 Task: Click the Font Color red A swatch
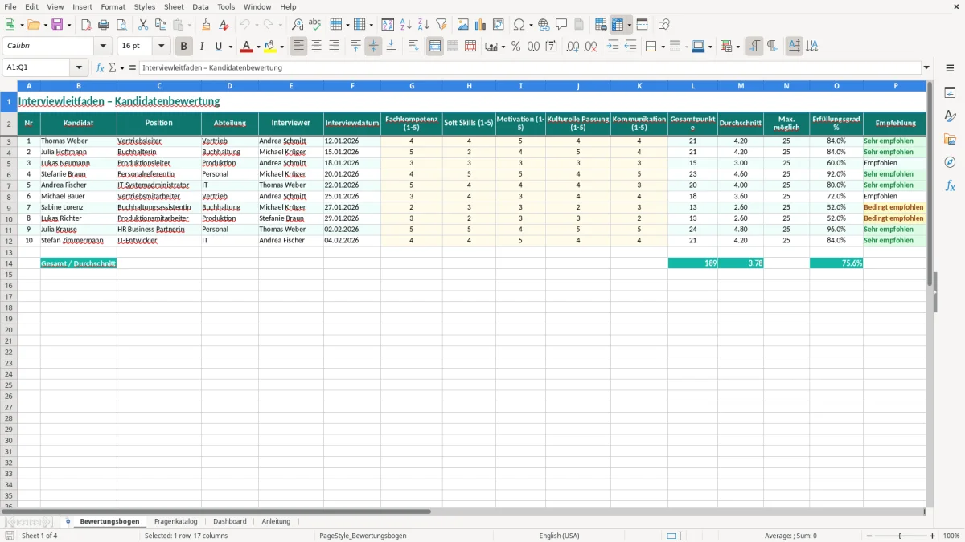tap(246, 47)
